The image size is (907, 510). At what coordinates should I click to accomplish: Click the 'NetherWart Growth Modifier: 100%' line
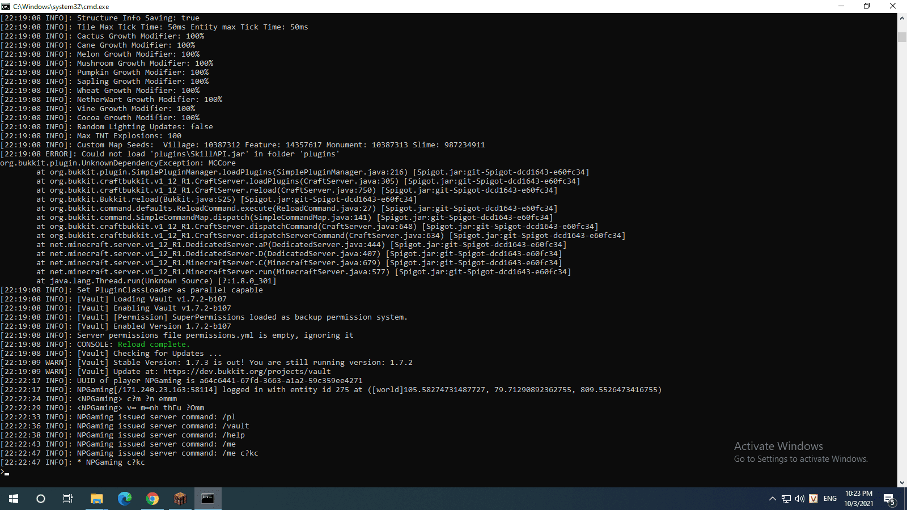tap(111, 100)
